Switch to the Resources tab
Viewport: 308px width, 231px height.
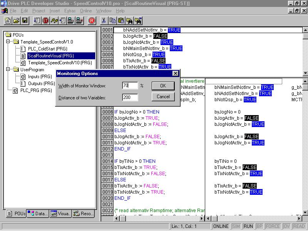[83, 214]
